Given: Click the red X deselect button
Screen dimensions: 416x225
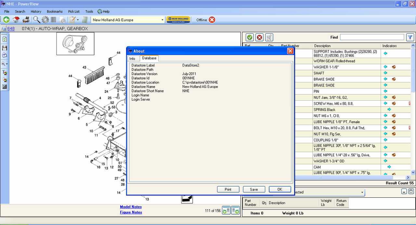Looking at the screenshot, I should (x=259, y=37).
